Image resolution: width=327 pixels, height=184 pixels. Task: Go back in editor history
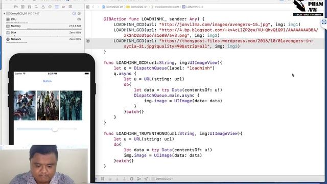tap(93, 7)
